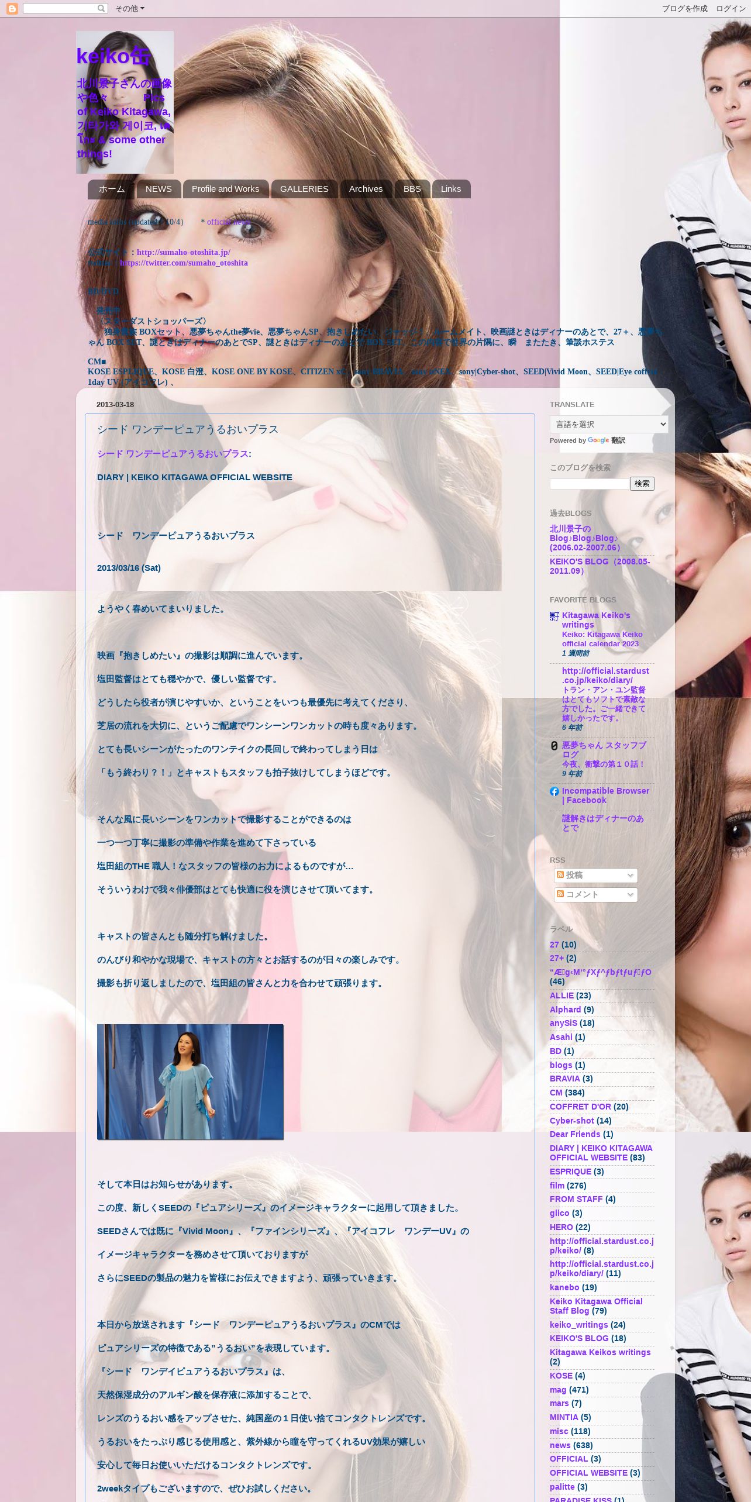This screenshot has width=751, height=1502.
Task: Select the CM label
Action: click(556, 1093)
